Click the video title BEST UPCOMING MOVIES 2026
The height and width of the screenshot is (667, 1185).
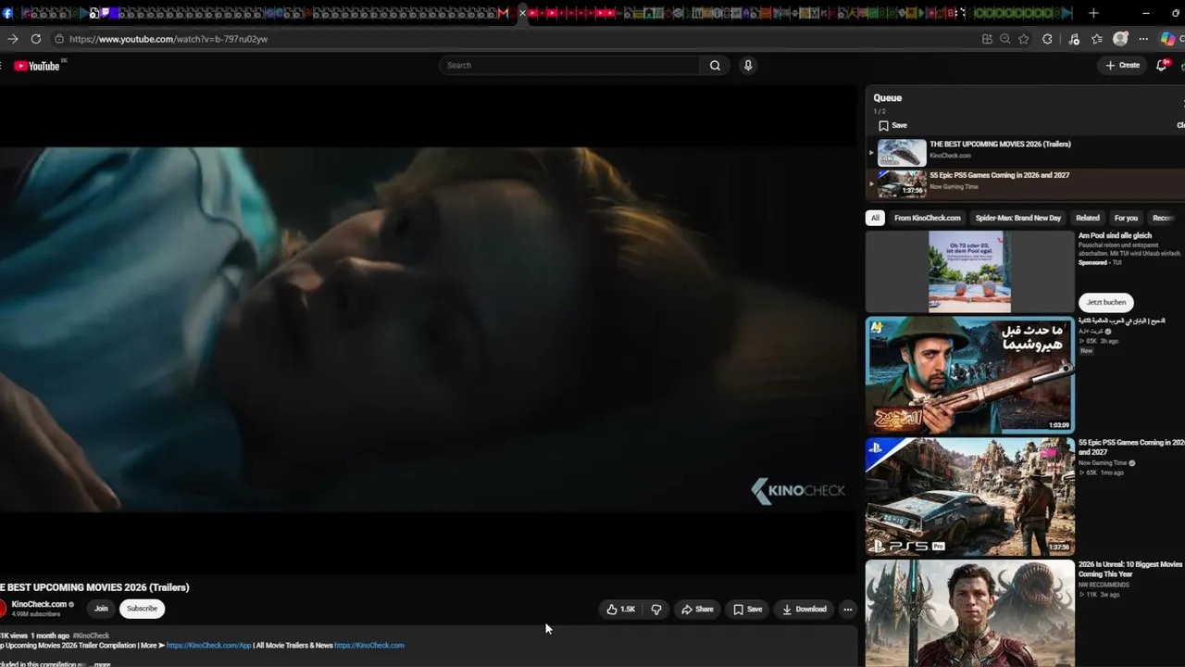click(x=94, y=587)
